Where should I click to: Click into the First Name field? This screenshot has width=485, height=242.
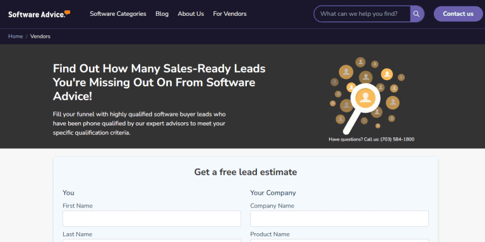tap(152, 219)
